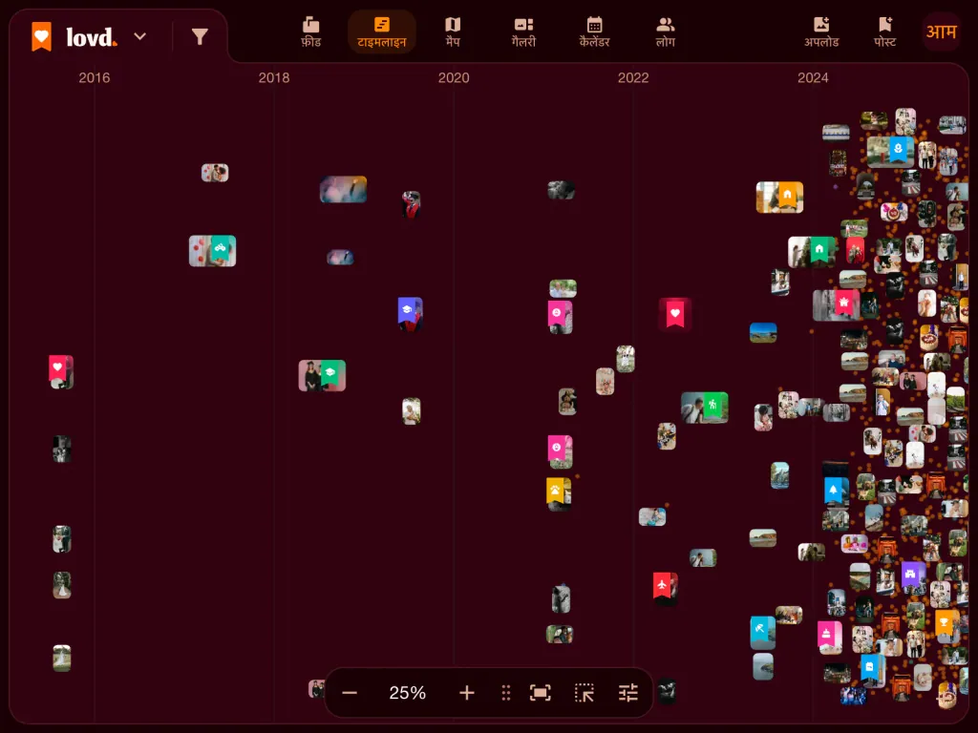Open the आम profile avatar
This screenshot has height=733, width=978.
(941, 31)
